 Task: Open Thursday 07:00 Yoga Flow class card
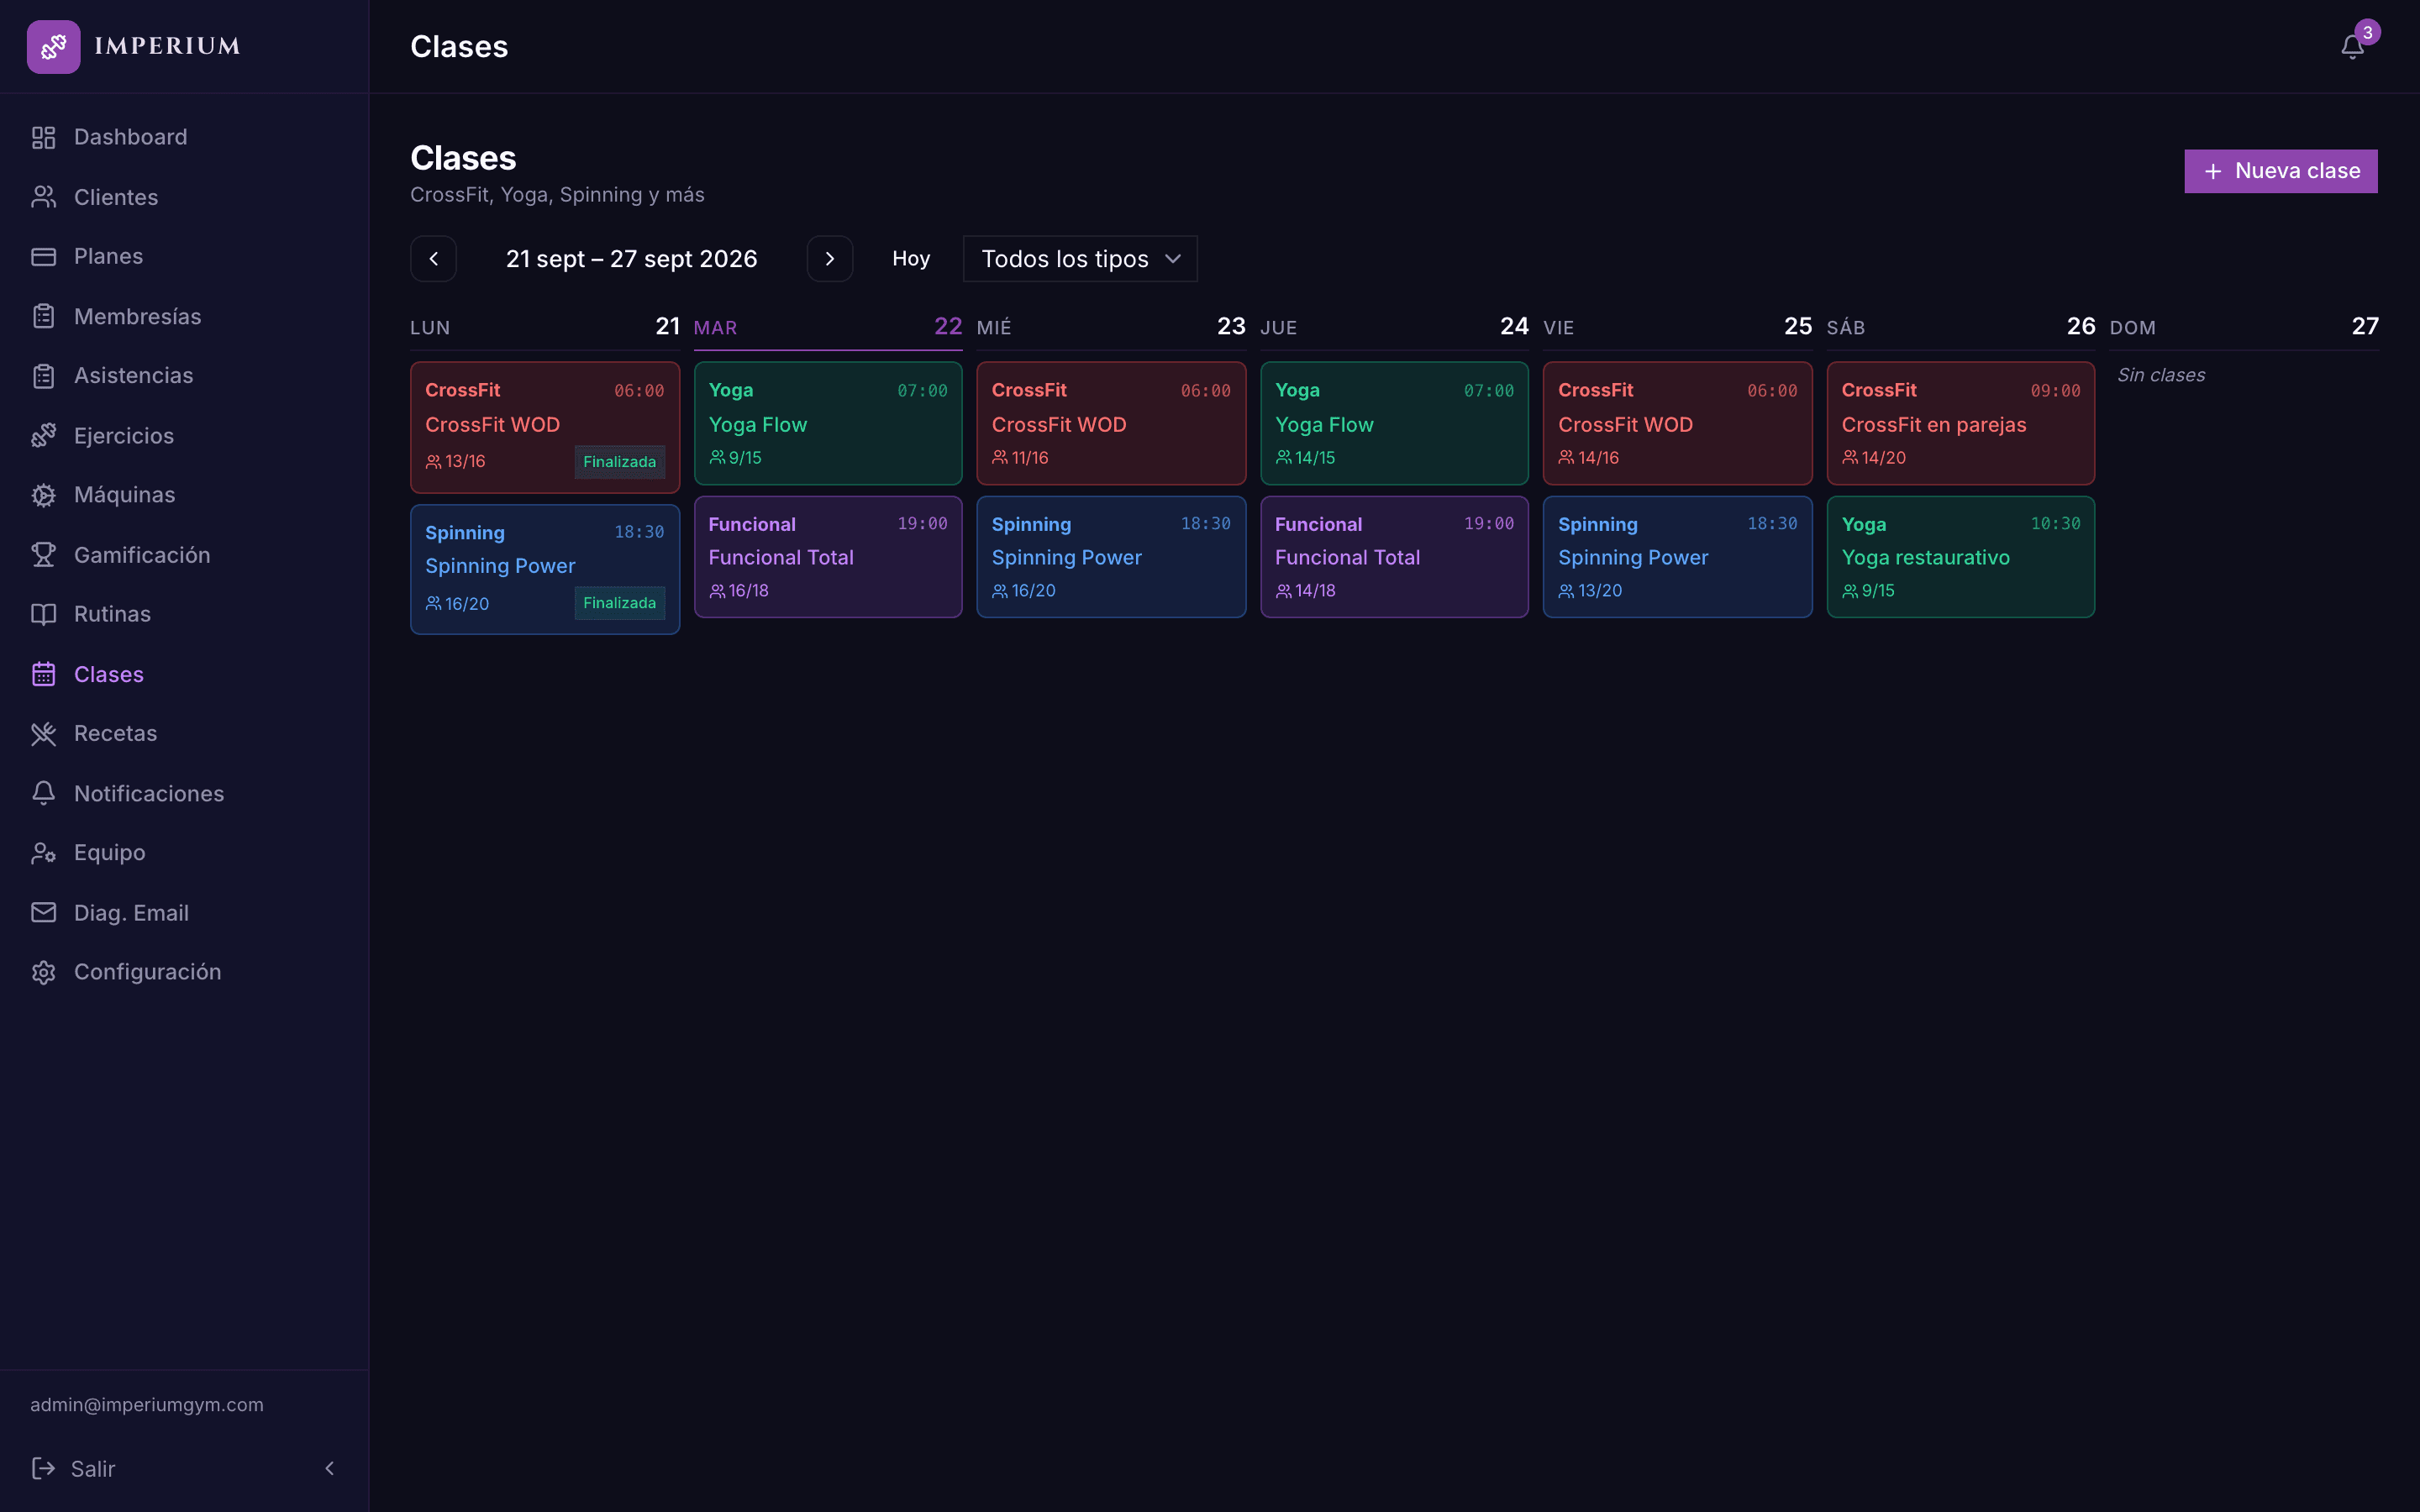tap(1394, 423)
